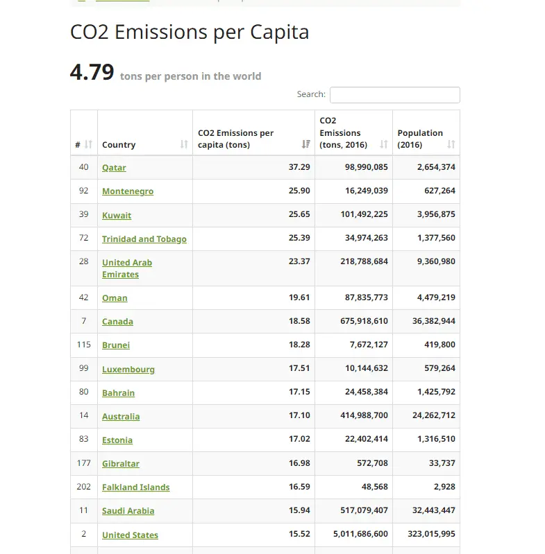The height and width of the screenshot is (554, 545).
Task: Go to Kuwait country page
Action: [x=117, y=216]
